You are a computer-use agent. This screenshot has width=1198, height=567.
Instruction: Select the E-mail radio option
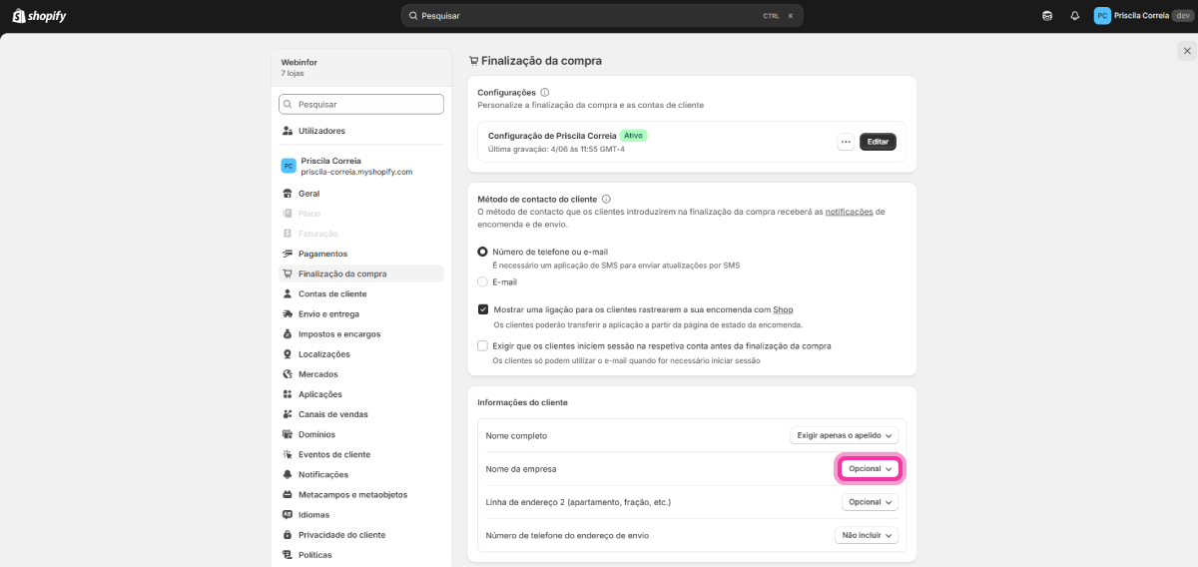tap(483, 282)
